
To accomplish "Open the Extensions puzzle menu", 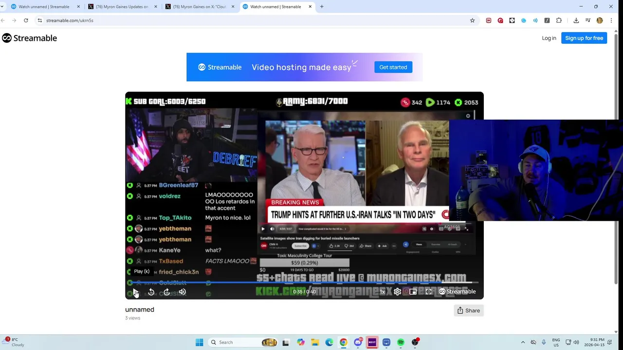I will click(x=559, y=20).
